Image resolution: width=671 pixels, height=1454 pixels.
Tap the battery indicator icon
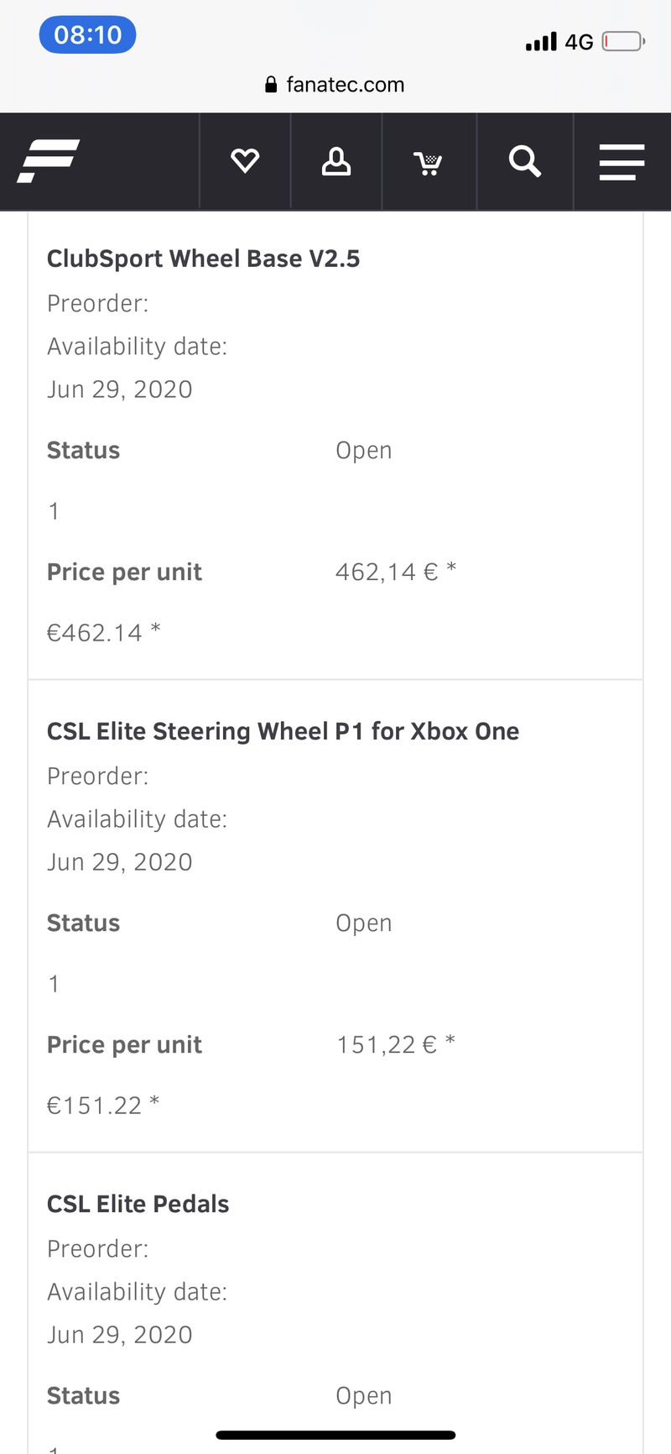coord(622,41)
